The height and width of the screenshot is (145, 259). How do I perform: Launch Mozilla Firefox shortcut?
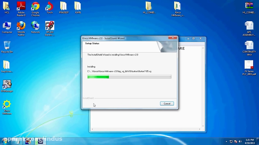21,29
